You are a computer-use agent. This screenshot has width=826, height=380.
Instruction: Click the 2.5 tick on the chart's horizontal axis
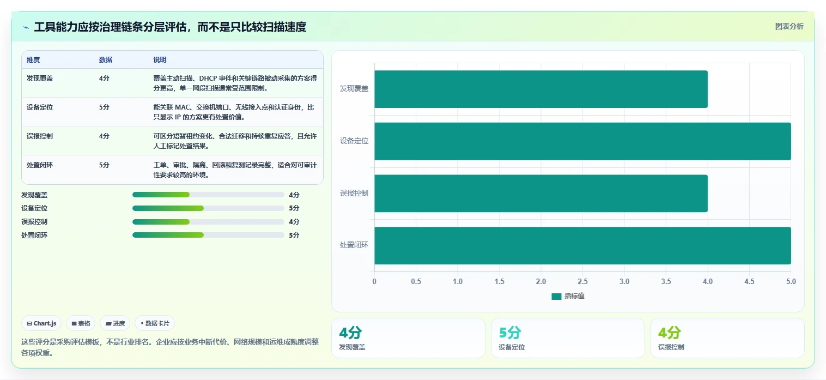click(x=582, y=282)
